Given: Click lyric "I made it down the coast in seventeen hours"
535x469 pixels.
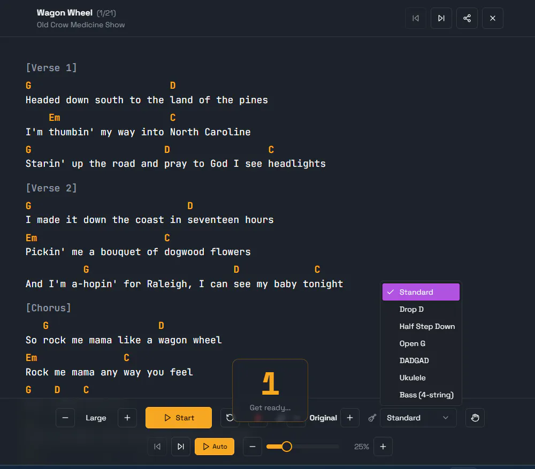Looking at the screenshot, I should coord(149,220).
